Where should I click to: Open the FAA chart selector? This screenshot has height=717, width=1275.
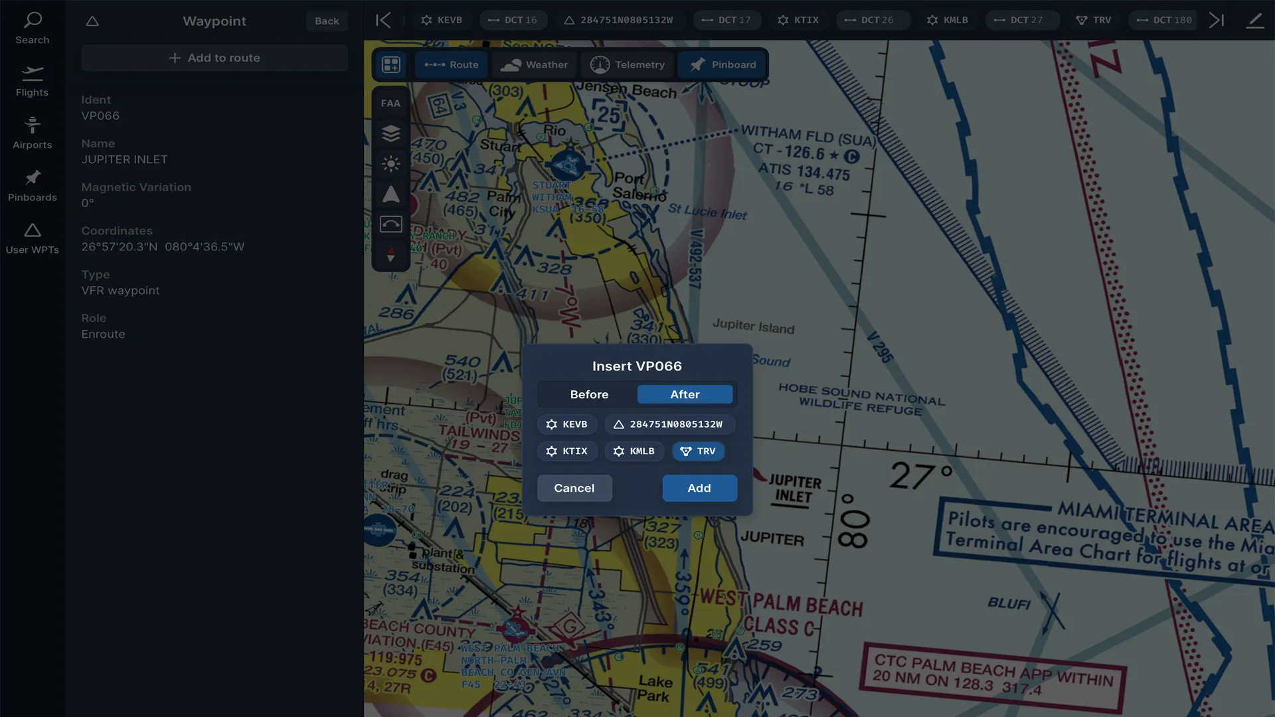(x=391, y=102)
